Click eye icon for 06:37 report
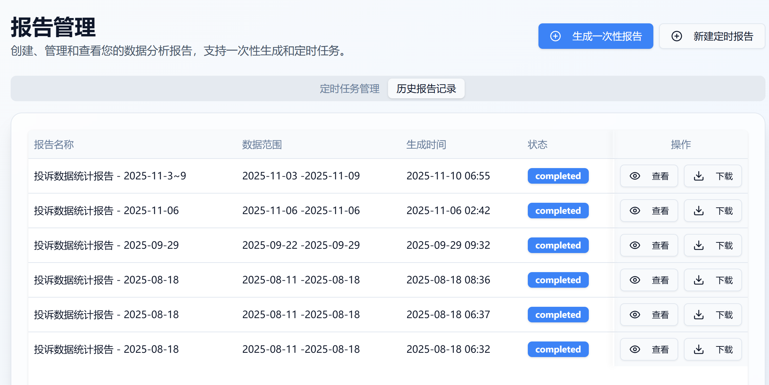This screenshot has height=385, width=769. (x=635, y=315)
